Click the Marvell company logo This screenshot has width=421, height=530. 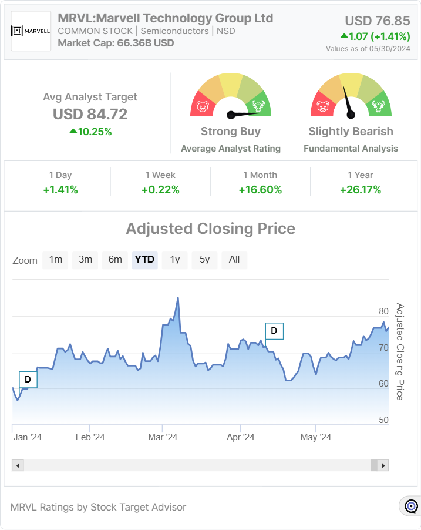click(x=31, y=31)
